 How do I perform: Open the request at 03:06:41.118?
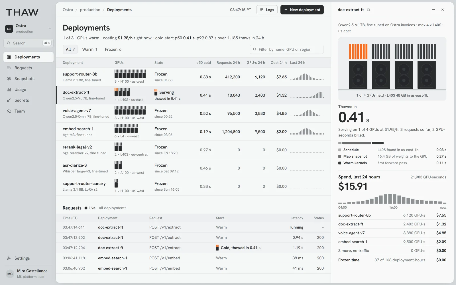[x=193, y=258]
